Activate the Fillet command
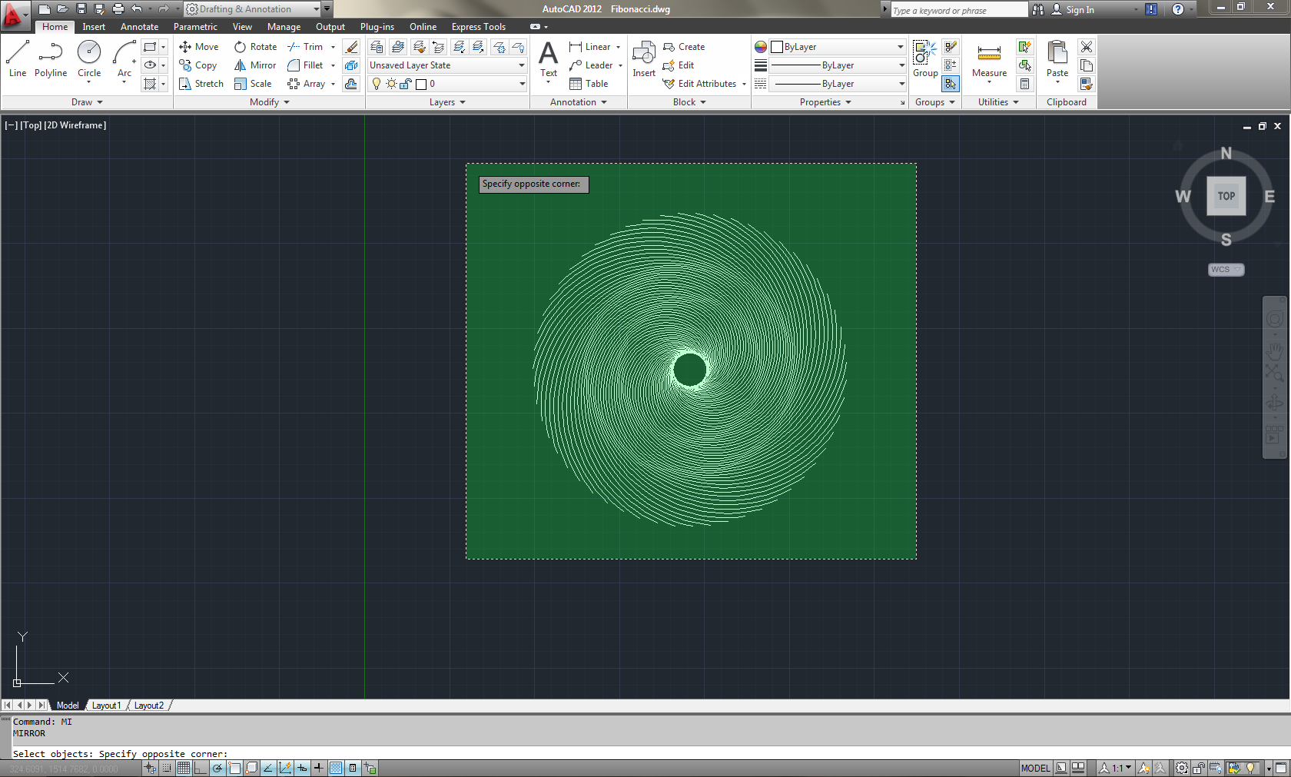The height and width of the screenshot is (777, 1291). (x=305, y=65)
